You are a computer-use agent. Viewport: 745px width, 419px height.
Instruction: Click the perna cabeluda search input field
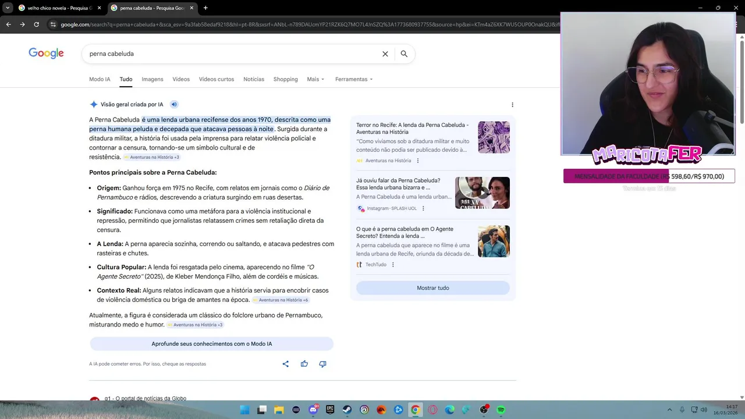pos(233,54)
